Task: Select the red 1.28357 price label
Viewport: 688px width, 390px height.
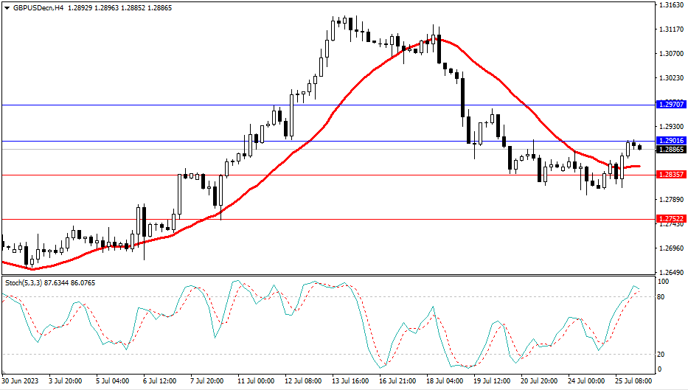Action: coord(670,175)
